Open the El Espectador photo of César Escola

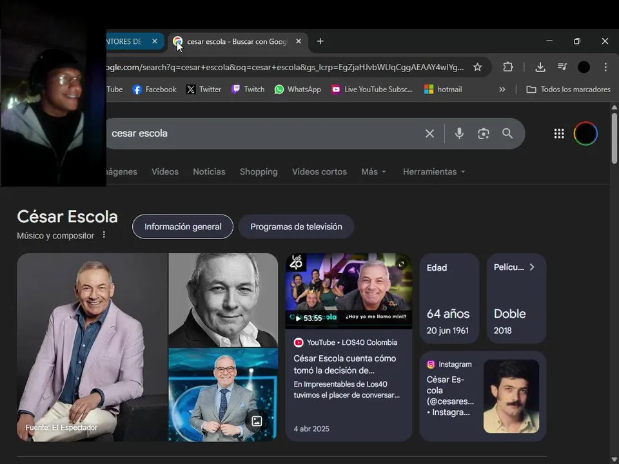[92, 347]
